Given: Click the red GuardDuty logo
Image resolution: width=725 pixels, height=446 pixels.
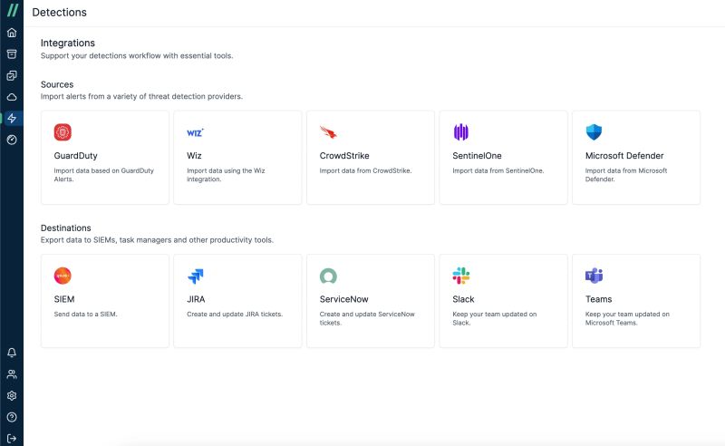Looking at the screenshot, I should click(63, 132).
